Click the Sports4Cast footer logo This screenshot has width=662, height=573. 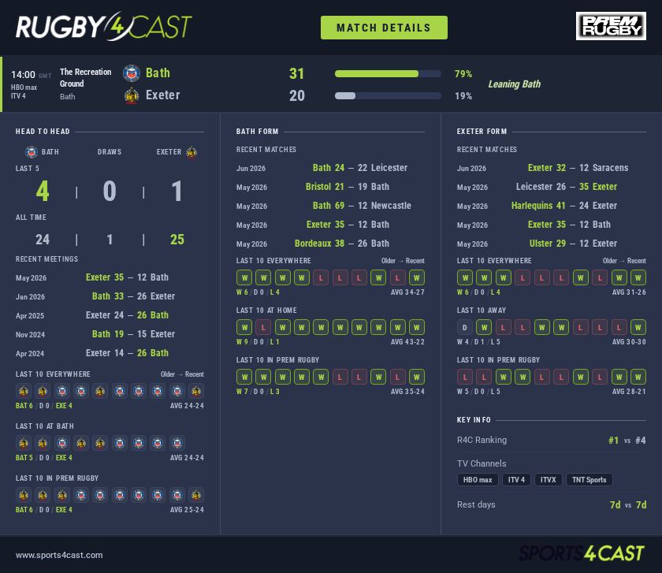pyautogui.click(x=581, y=553)
